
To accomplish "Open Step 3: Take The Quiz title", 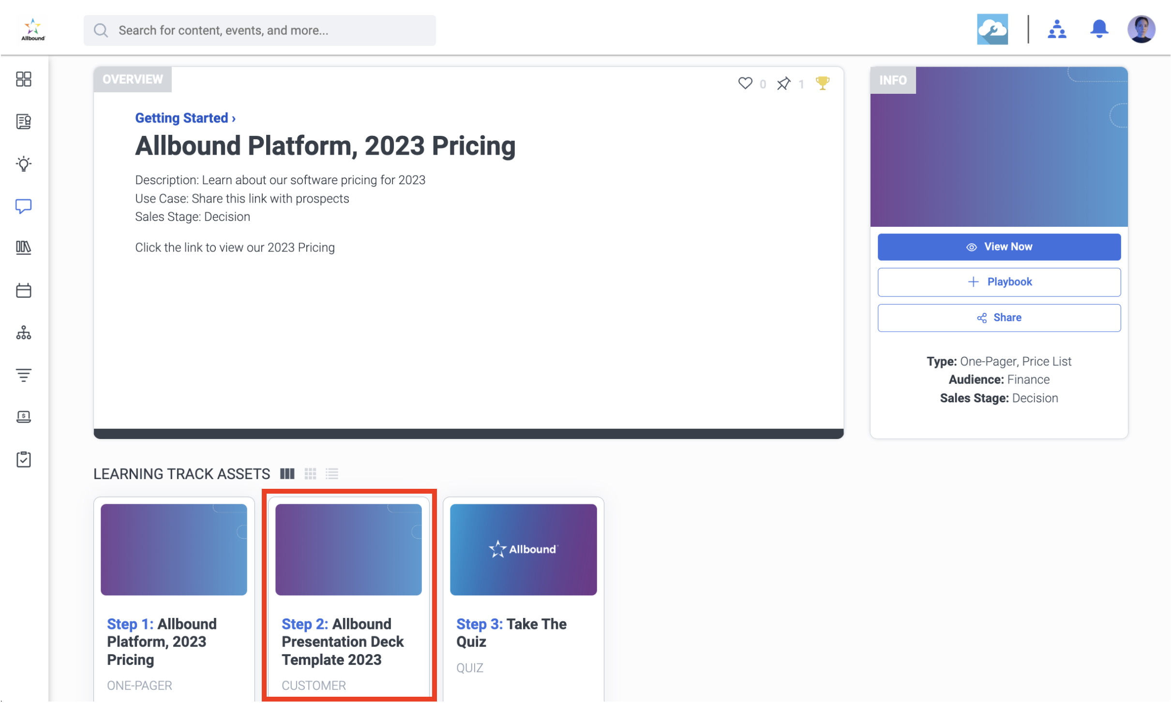I will pos(511,633).
